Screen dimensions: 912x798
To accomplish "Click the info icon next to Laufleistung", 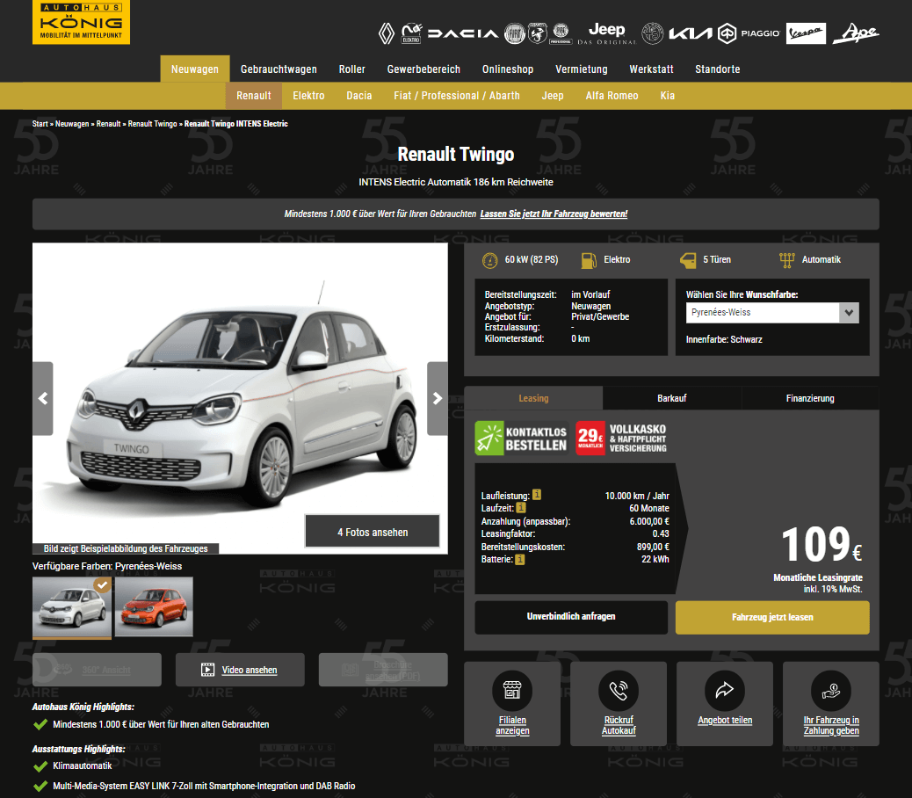I will pos(537,495).
